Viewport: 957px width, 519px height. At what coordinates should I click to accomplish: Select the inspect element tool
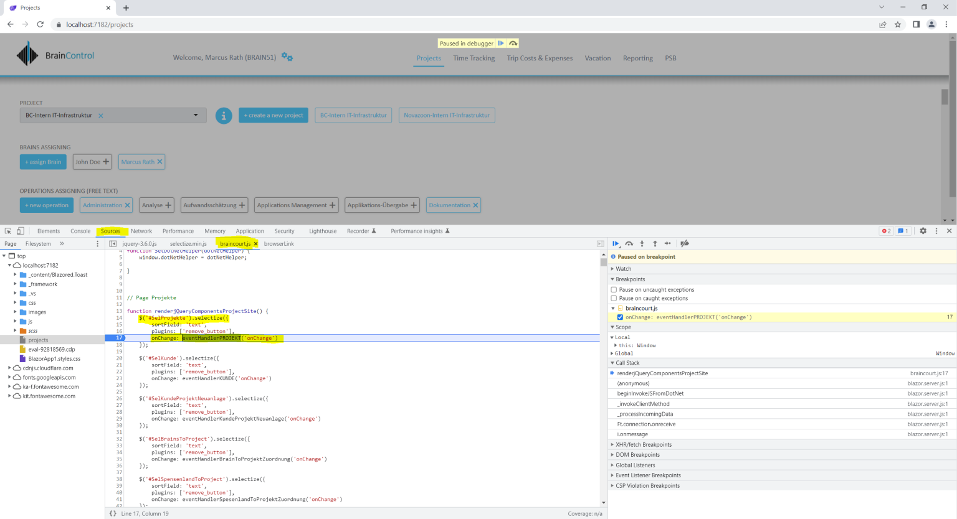(7, 230)
